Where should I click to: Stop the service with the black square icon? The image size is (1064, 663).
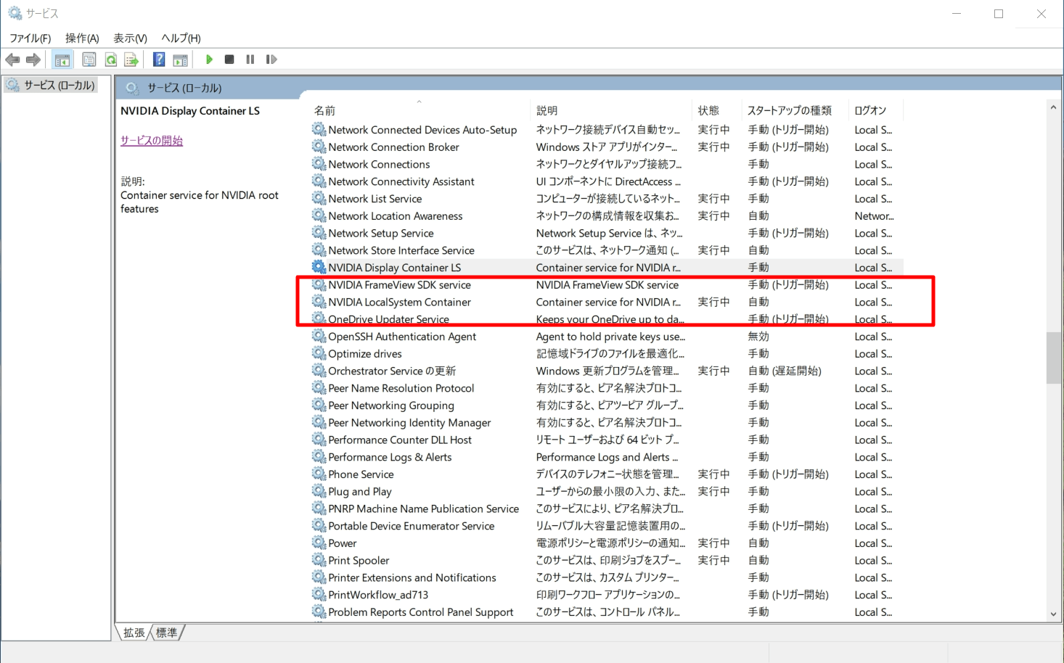[x=229, y=59]
